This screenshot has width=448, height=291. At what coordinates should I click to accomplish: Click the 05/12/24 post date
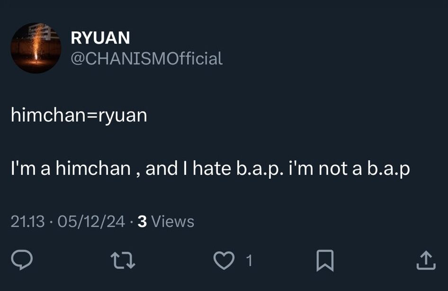[x=91, y=221]
